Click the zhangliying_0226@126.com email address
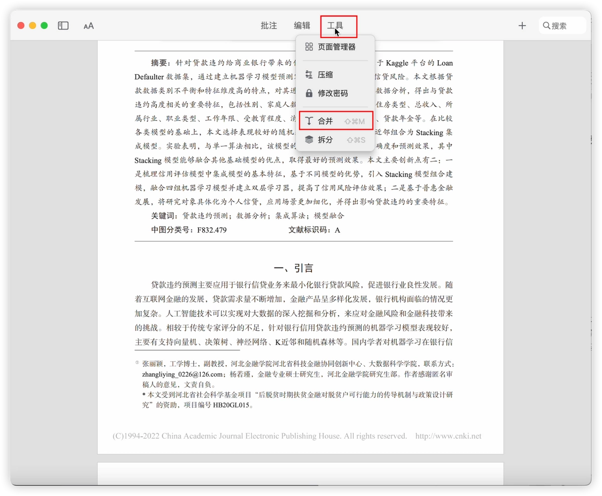This screenshot has width=602, height=496. [182, 374]
